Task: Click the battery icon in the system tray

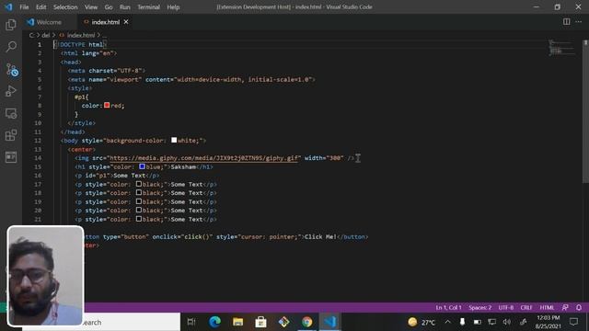Action: click(477, 322)
